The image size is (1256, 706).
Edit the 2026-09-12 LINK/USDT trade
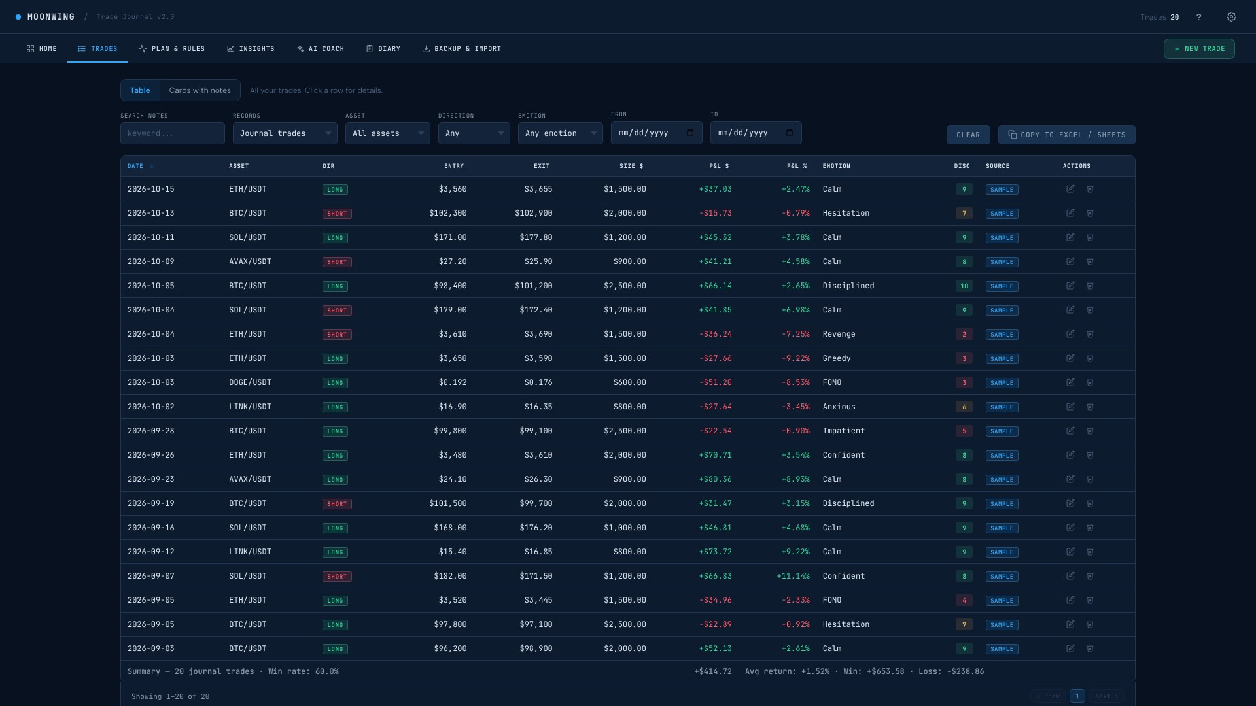click(x=1070, y=552)
